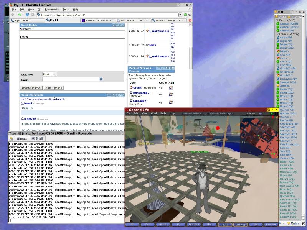Click the Firefox reload page icon
Viewport: 307px width, 230px height.
[x=26, y=15]
